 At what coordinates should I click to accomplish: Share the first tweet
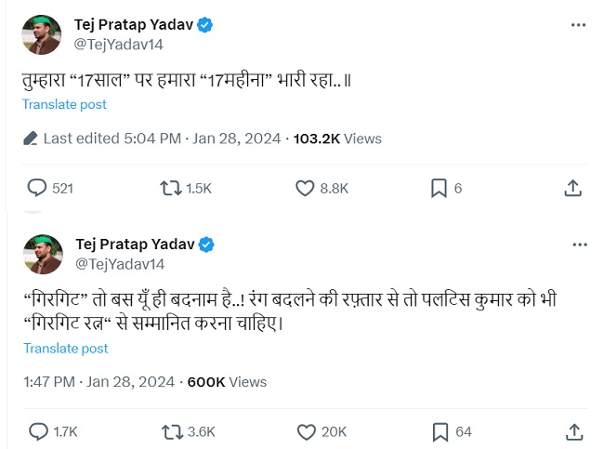[x=573, y=188]
